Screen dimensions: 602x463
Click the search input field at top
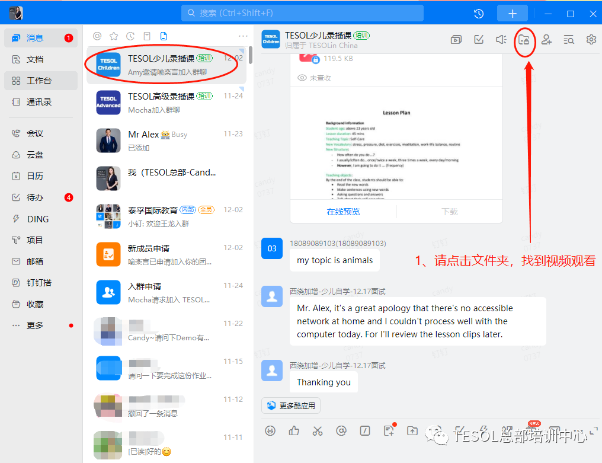302,12
